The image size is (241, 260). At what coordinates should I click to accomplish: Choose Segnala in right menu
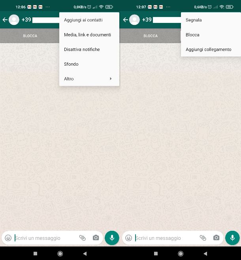coord(211,20)
